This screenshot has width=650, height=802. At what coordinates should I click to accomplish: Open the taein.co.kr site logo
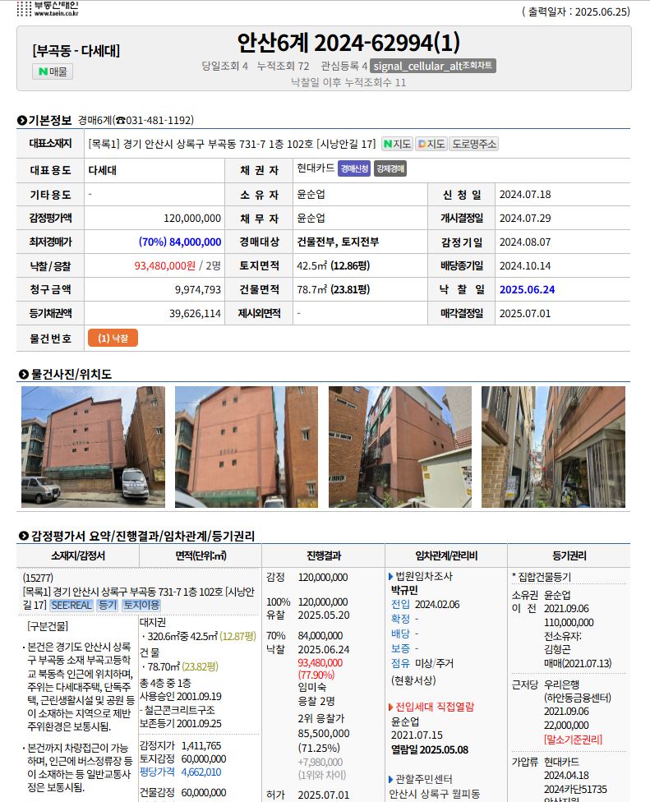pyautogui.click(x=48, y=8)
